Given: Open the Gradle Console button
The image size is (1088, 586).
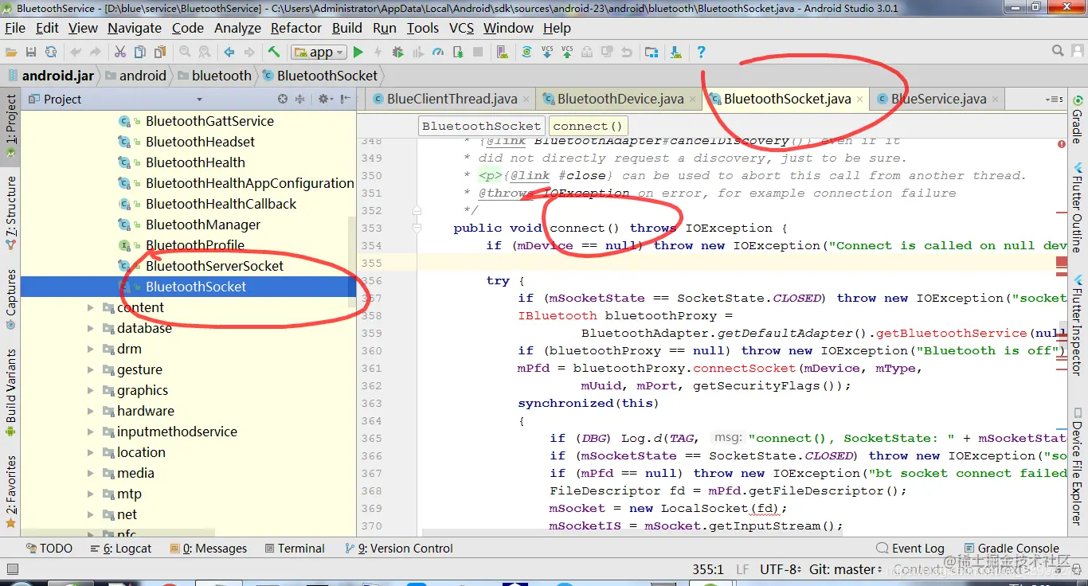Looking at the screenshot, I should [1012, 549].
